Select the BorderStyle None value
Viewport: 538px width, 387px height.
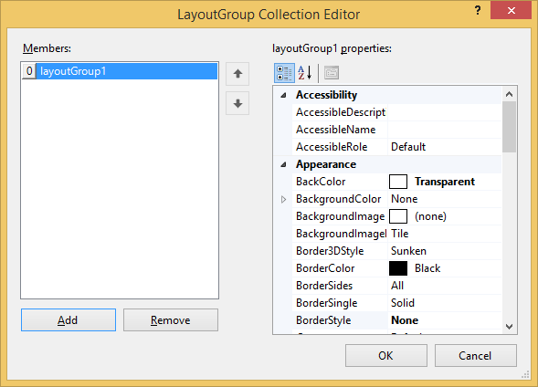405,320
